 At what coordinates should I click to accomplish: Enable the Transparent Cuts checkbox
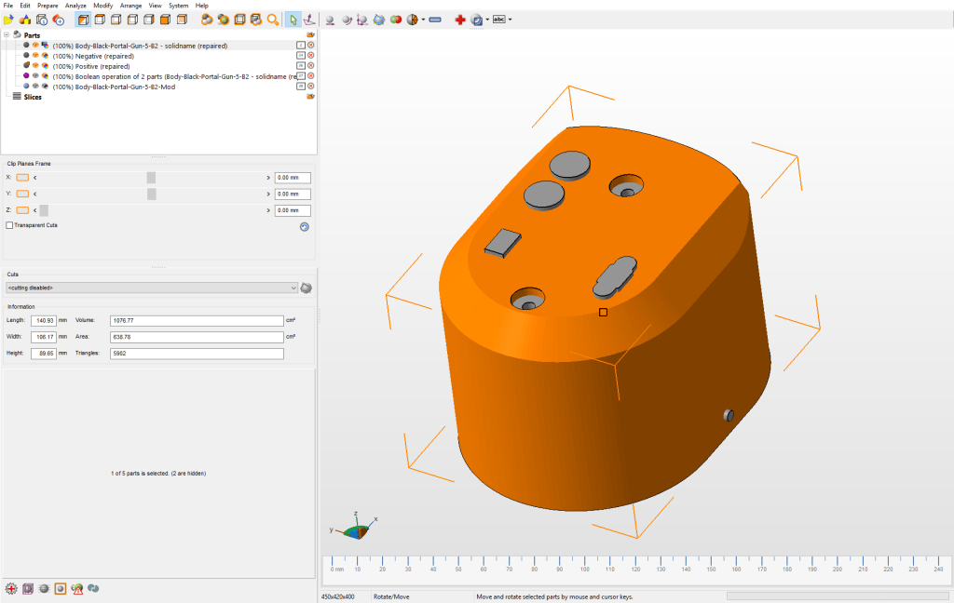click(x=10, y=225)
